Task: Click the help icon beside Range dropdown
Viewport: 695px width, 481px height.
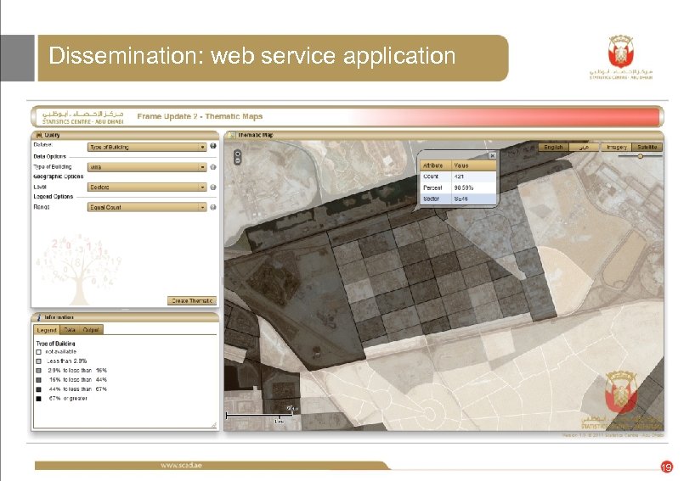Action: [213, 207]
